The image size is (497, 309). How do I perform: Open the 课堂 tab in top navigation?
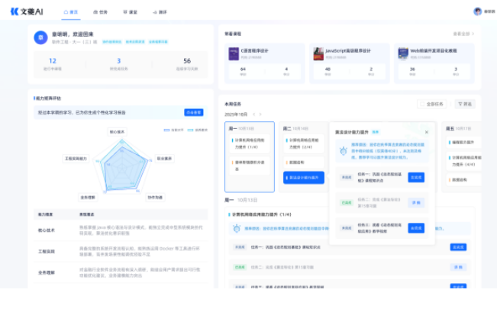(x=130, y=12)
